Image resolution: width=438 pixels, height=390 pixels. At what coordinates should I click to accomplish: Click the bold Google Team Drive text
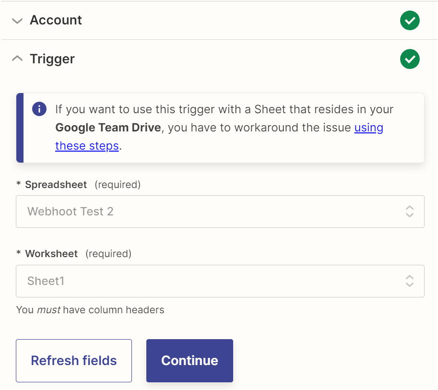click(108, 128)
